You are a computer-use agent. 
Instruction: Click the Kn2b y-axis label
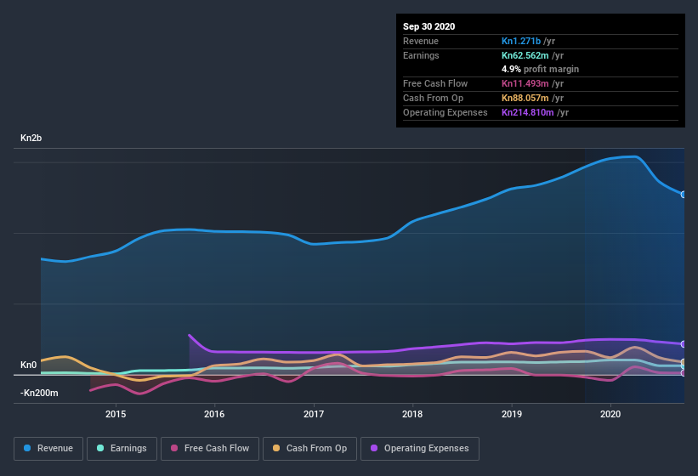32,138
